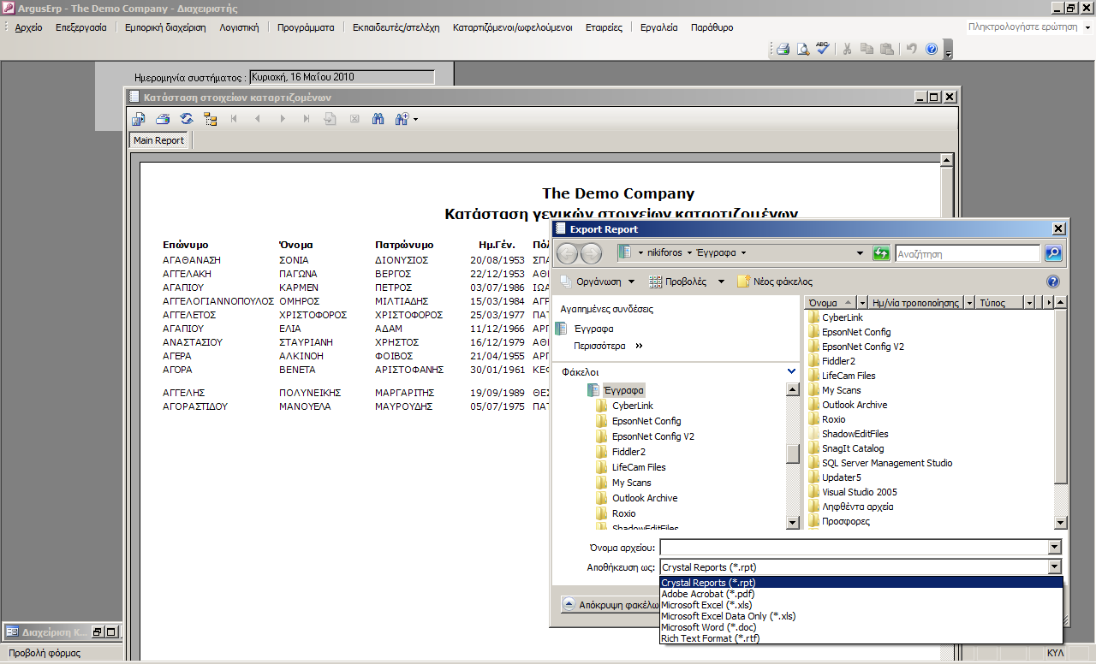Click the print report icon in viewer toolbar

(163, 119)
